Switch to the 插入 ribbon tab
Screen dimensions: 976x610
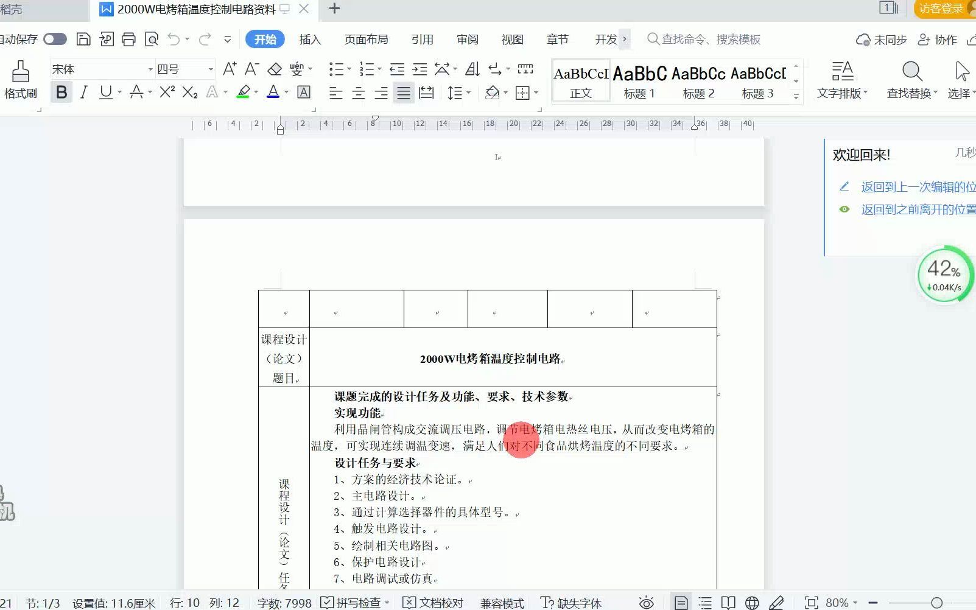pyautogui.click(x=311, y=39)
